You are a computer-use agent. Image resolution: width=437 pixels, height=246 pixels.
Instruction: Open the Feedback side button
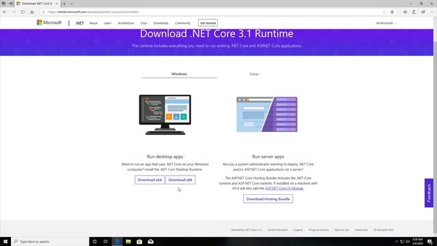tap(429, 193)
